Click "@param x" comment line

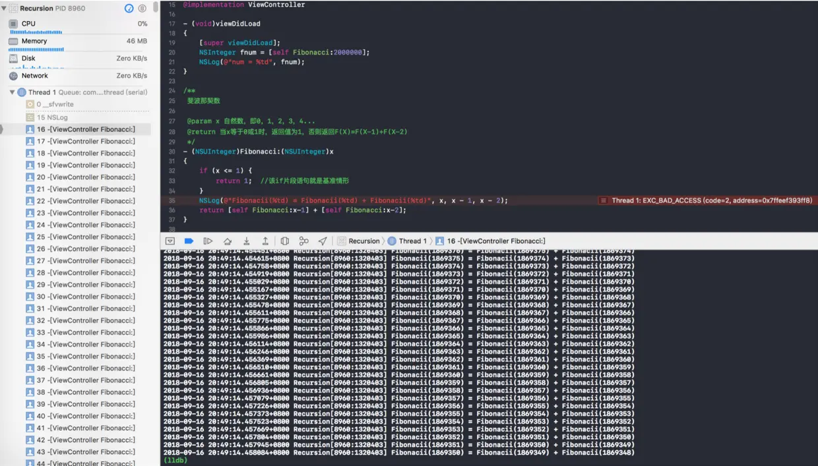point(251,121)
